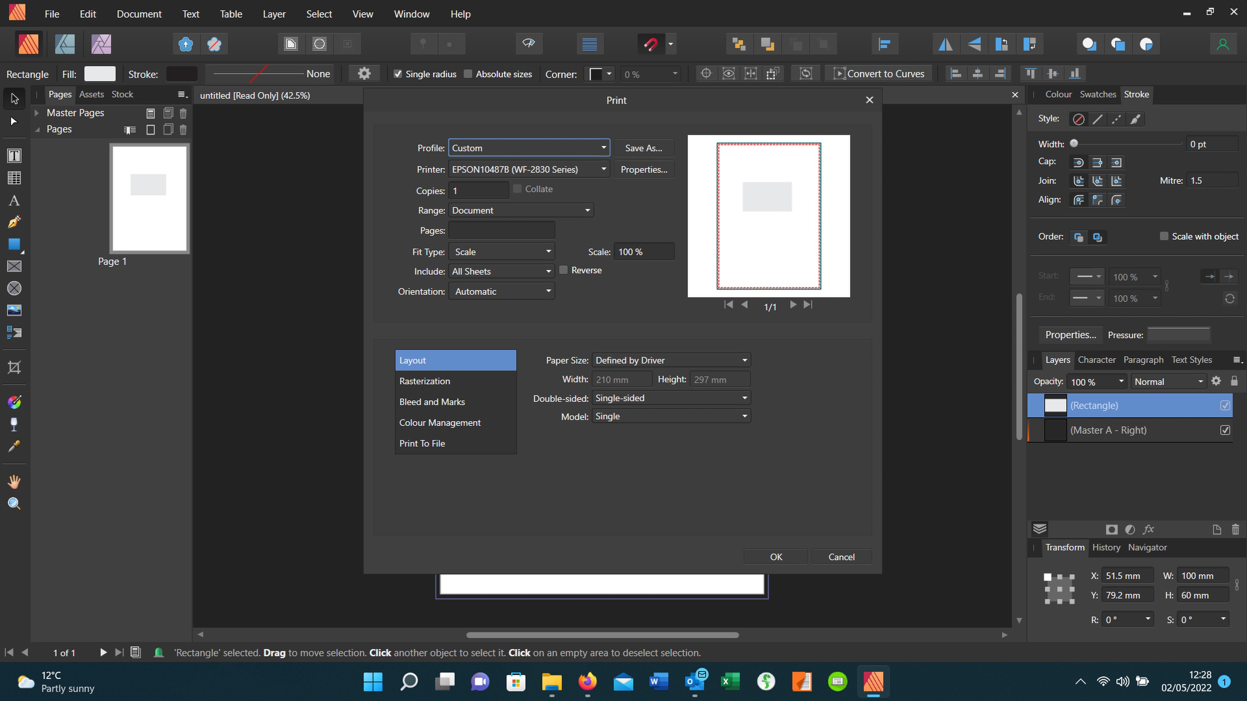Select the Rectangle shape tool

coord(14,244)
